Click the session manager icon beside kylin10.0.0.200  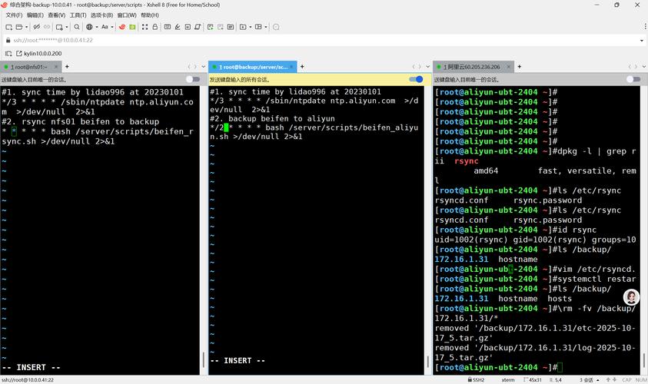8,53
